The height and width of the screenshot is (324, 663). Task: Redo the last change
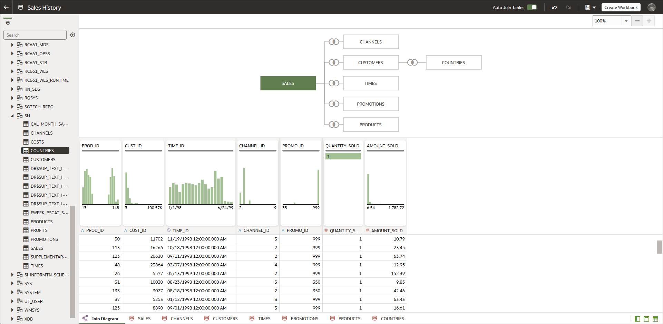[568, 7]
